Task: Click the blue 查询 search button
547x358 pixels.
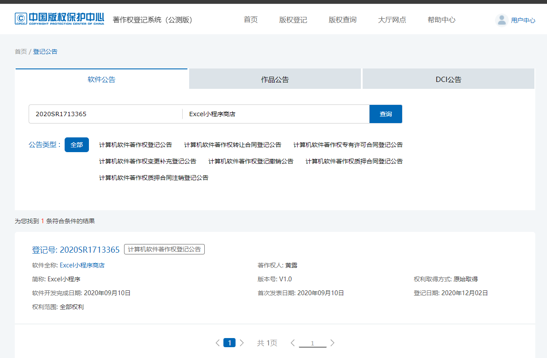Action: pyautogui.click(x=385, y=114)
